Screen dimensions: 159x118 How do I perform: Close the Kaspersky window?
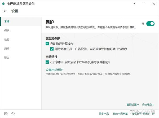(154, 4)
